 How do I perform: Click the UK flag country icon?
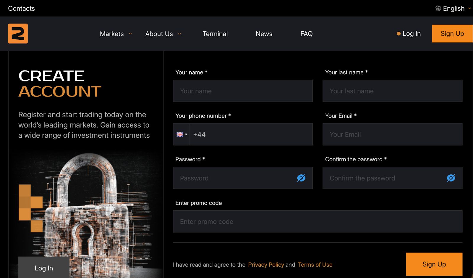click(180, 134)
